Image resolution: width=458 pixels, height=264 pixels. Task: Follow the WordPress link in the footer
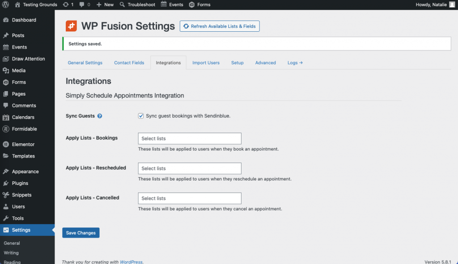click(131, 261)
